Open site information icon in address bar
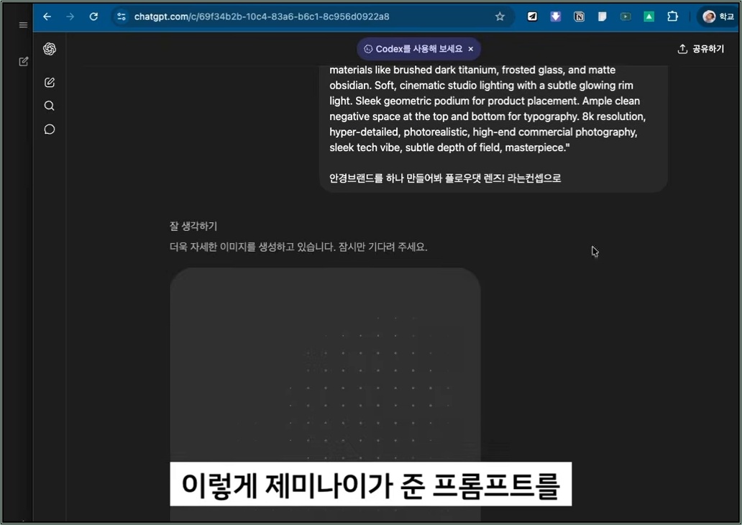Screen dimensions: 742x525 pyautogui.click(x=121, y=17)
